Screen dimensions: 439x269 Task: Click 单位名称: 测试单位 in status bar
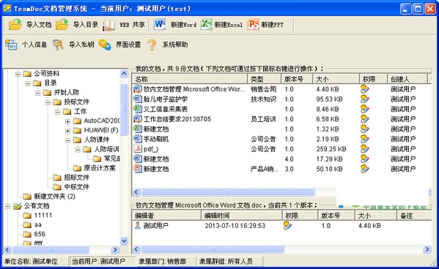[x=31, y=262]
